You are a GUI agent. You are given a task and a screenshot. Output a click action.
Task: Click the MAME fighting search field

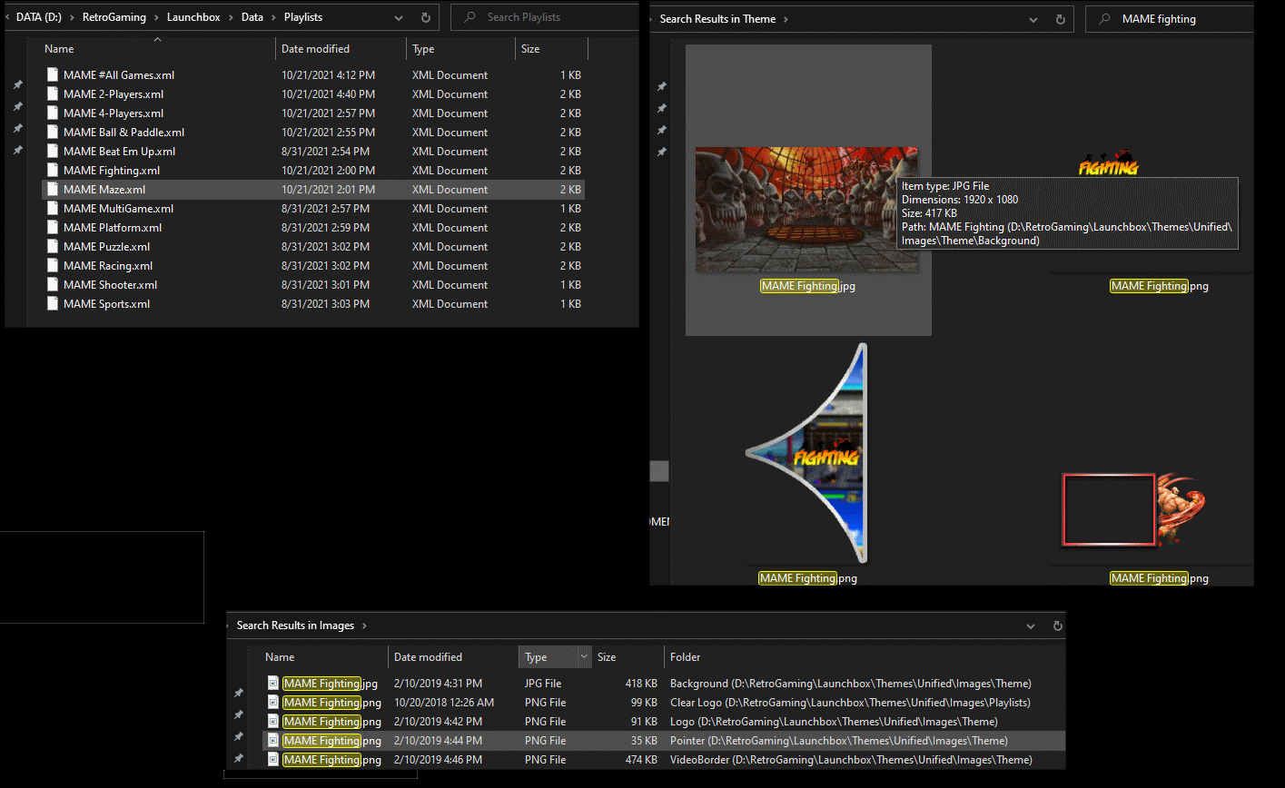click(1170, 19)
